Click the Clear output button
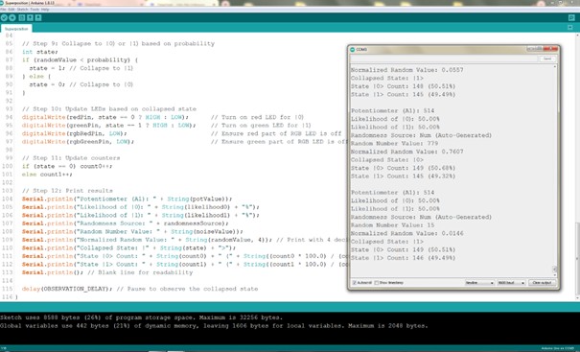This screenshot has width=580, height=352. coord(542,283)
